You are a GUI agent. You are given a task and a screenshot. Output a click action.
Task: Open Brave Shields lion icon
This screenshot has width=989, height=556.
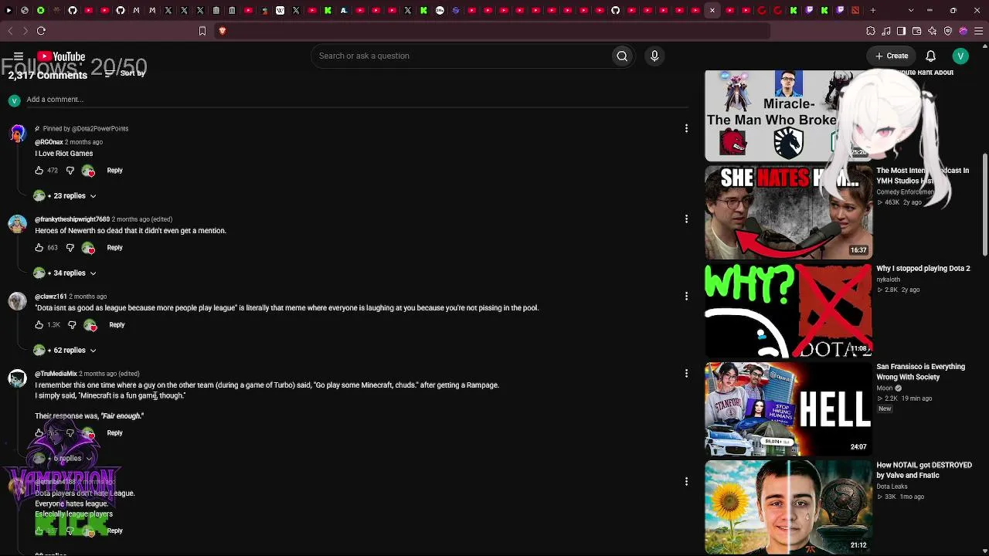coord(223,31)
